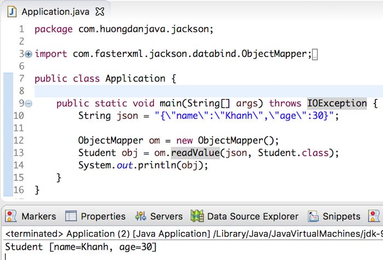The height and width of the screenshot is (260, 383).
Task: Click 'new ObjectMapper()' on line 12
Action: [x=224, y=141]
